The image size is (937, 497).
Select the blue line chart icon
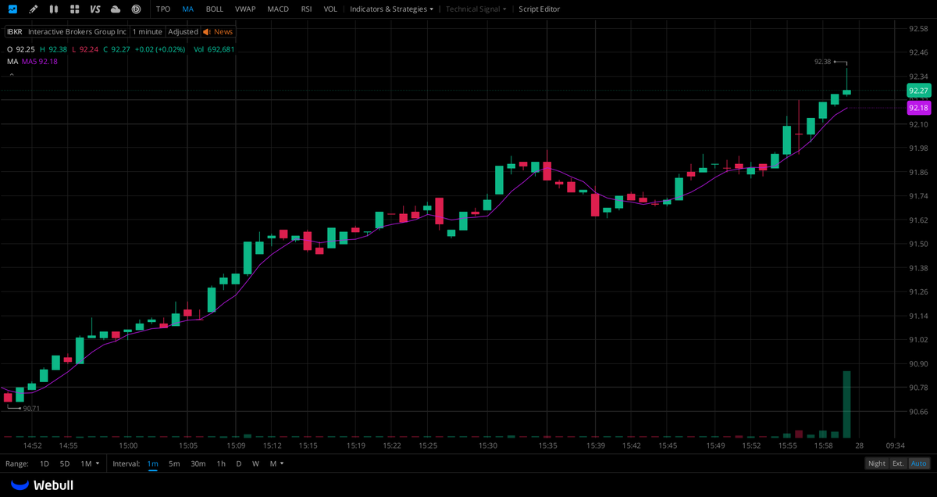pyautogui.click(x=12, y=9)
